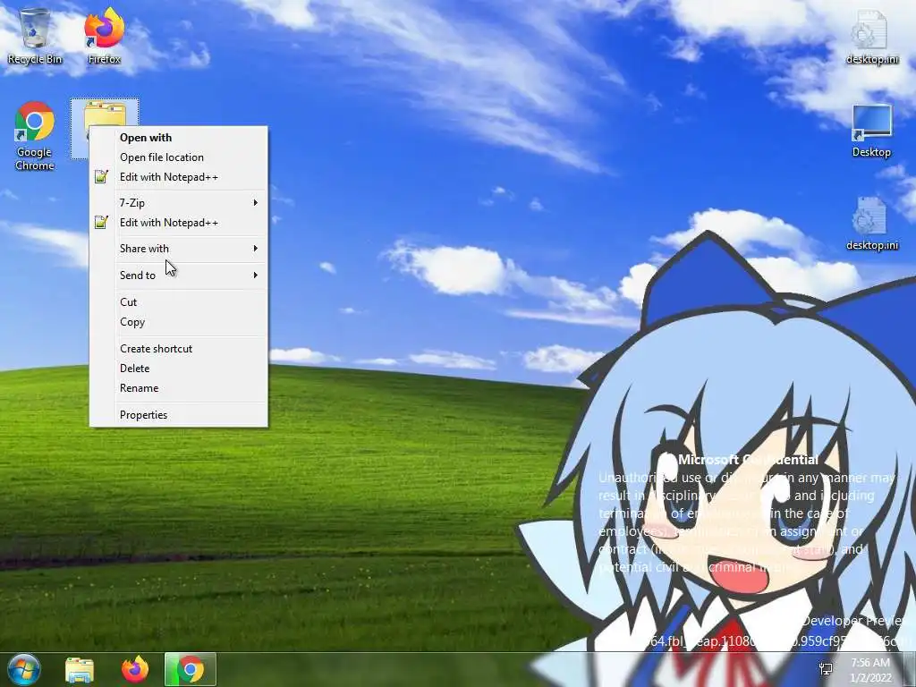
Task: Switch to Chrome in the taskbar
Action: [191, 669]
